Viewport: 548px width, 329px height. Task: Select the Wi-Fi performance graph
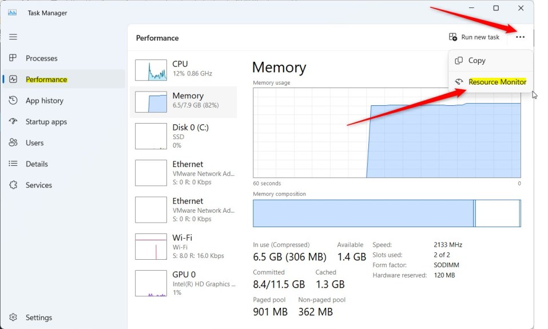pos(150,247)
